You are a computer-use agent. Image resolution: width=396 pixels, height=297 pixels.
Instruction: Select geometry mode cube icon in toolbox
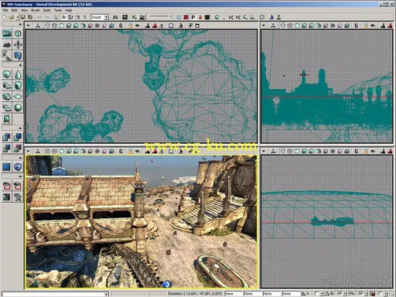click(x=18, y=33)
